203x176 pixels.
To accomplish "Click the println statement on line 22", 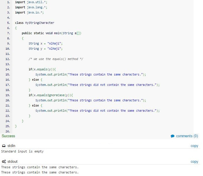I will [x=98, y=111].
